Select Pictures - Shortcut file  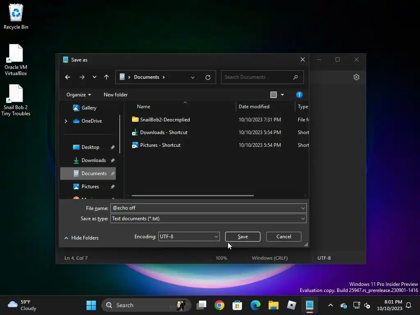pyautogui.click(x=160, y=145)
